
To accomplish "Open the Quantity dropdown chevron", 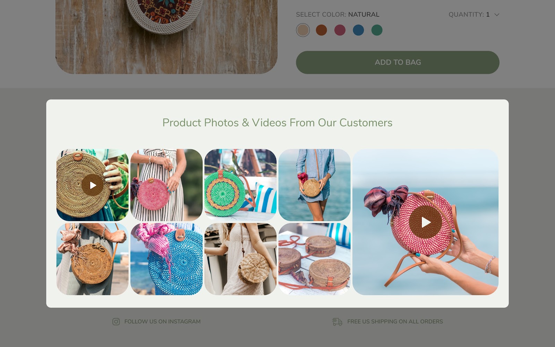I will click(497, 15).
